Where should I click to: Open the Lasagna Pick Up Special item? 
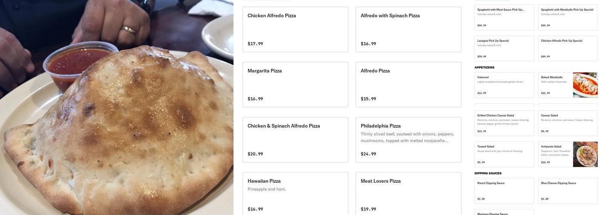click(504, 48)
